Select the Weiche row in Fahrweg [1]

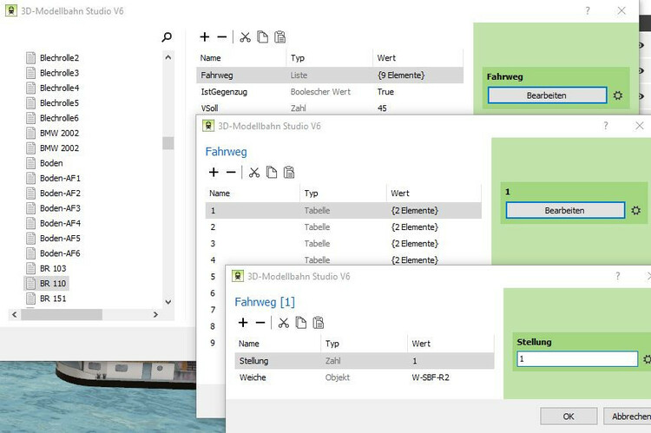coord(365,377)
